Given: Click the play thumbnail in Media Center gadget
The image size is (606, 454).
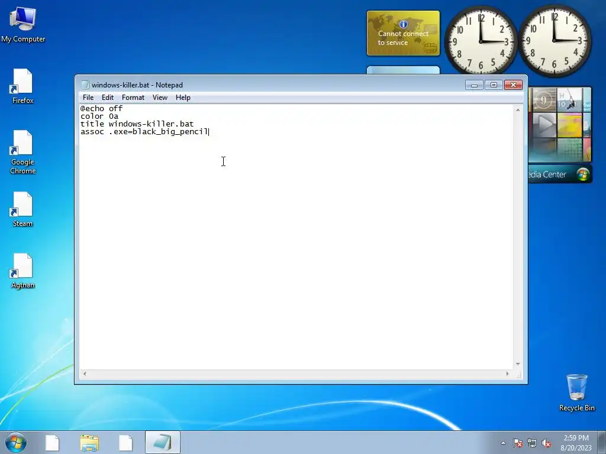Looking at the screenshot, I should tap(544, 125).
